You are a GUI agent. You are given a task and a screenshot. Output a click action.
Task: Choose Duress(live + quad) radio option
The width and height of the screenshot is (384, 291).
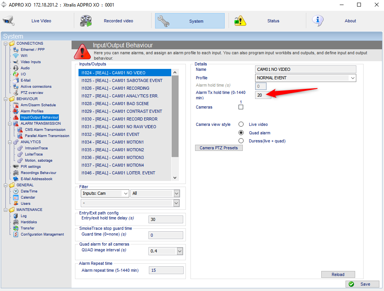point(241,141)
